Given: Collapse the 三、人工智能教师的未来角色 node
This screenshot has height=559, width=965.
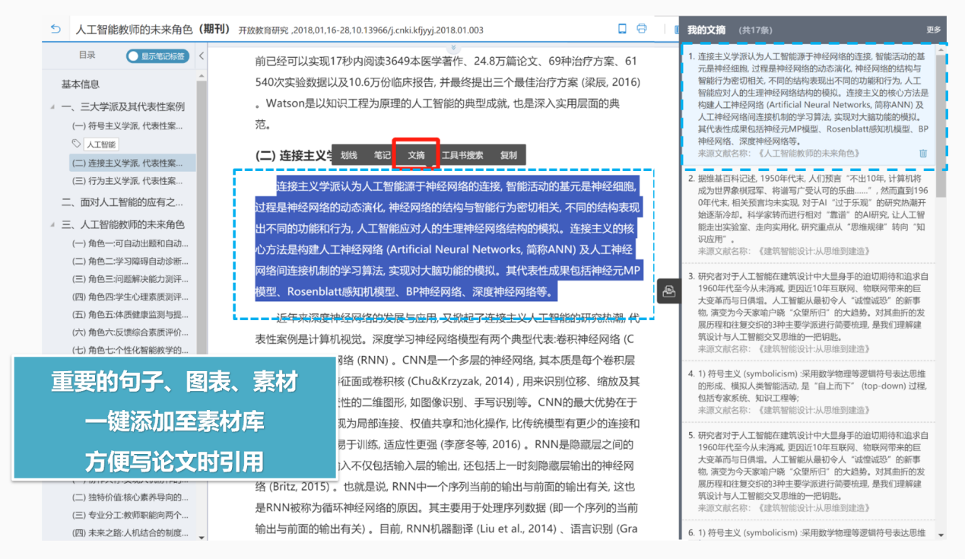Looking at the screenshot, I should (52, 225).
